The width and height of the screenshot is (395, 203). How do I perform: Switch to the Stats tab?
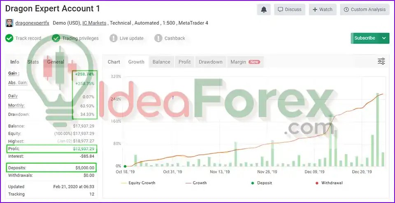pos(33,62)
